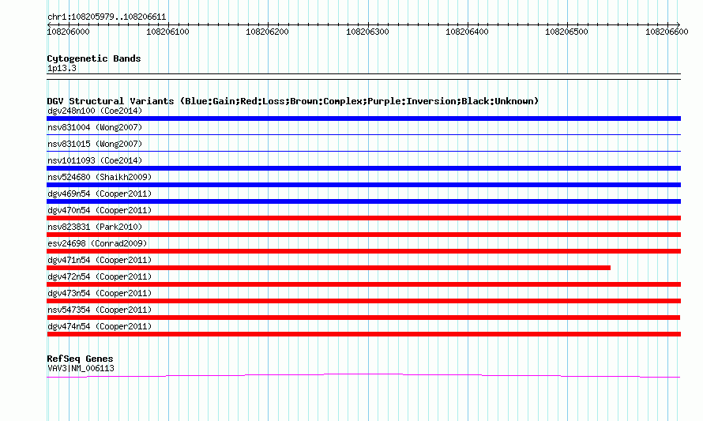Click ruler position 108206100
The image size is (703, 421).
coord(167,32)
